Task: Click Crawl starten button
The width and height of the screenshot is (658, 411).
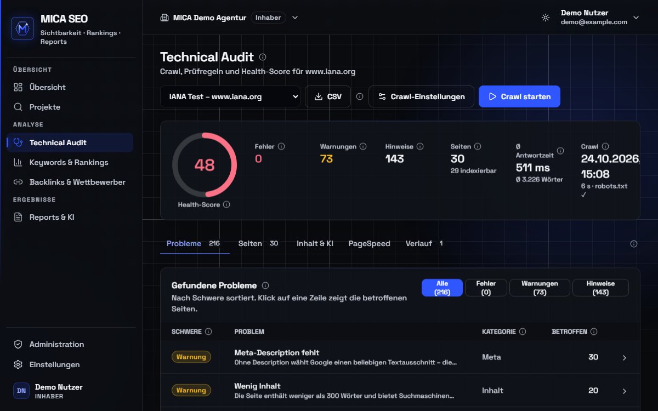Action: (519, 96)
